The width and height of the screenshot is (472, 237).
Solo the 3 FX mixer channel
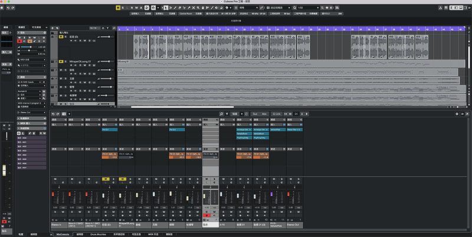[x=231, y=179]
